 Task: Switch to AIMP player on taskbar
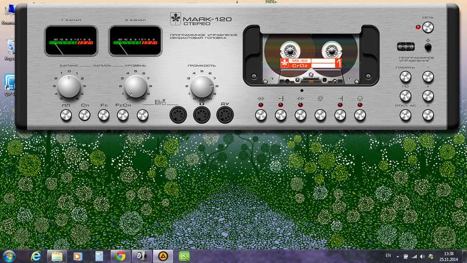pyautogui.click(x=163, y=257)
